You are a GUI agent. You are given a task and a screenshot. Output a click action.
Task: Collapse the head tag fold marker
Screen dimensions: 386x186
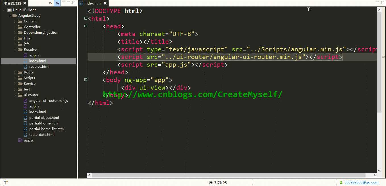[x=86, y=26]
